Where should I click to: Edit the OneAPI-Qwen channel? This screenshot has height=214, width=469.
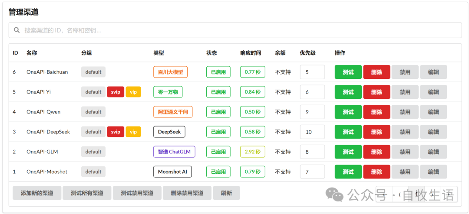433,112
